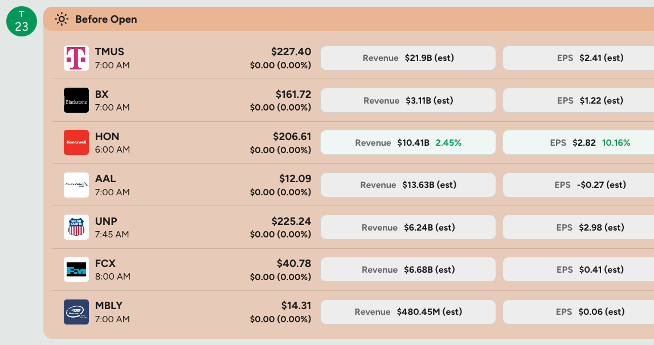Click TMUS EPS $2.41 estimate box
The width and height of the screenshot is (654, 345).
coord(578,58)
